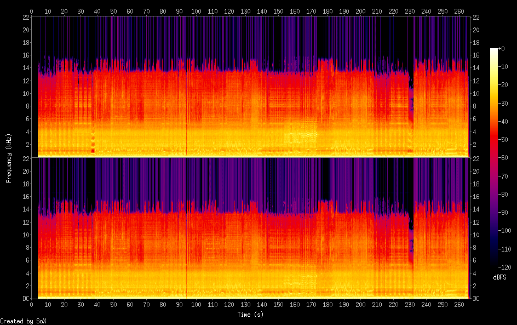Select the 50 tick on top time axis

coord(113,10)
